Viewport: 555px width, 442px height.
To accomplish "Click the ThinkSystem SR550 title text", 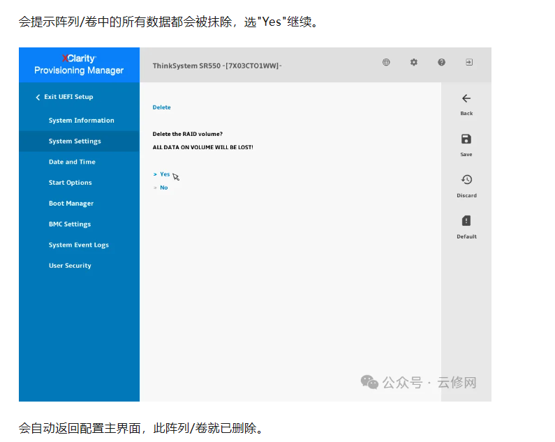I will (x=217, y=66).
